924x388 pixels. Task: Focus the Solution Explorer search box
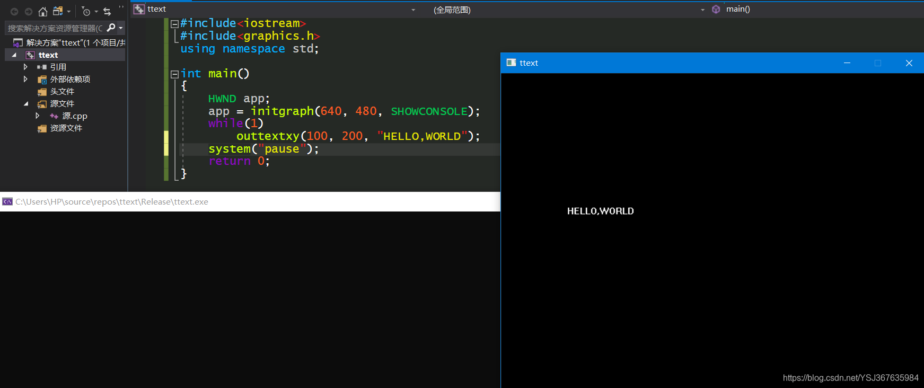56,28
